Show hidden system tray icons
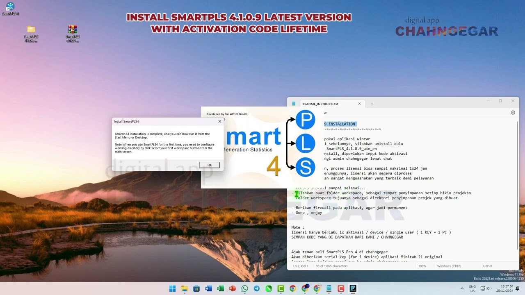Image resolution: width=525 pixels, height=295 pixels. click(x=462, y=288)
